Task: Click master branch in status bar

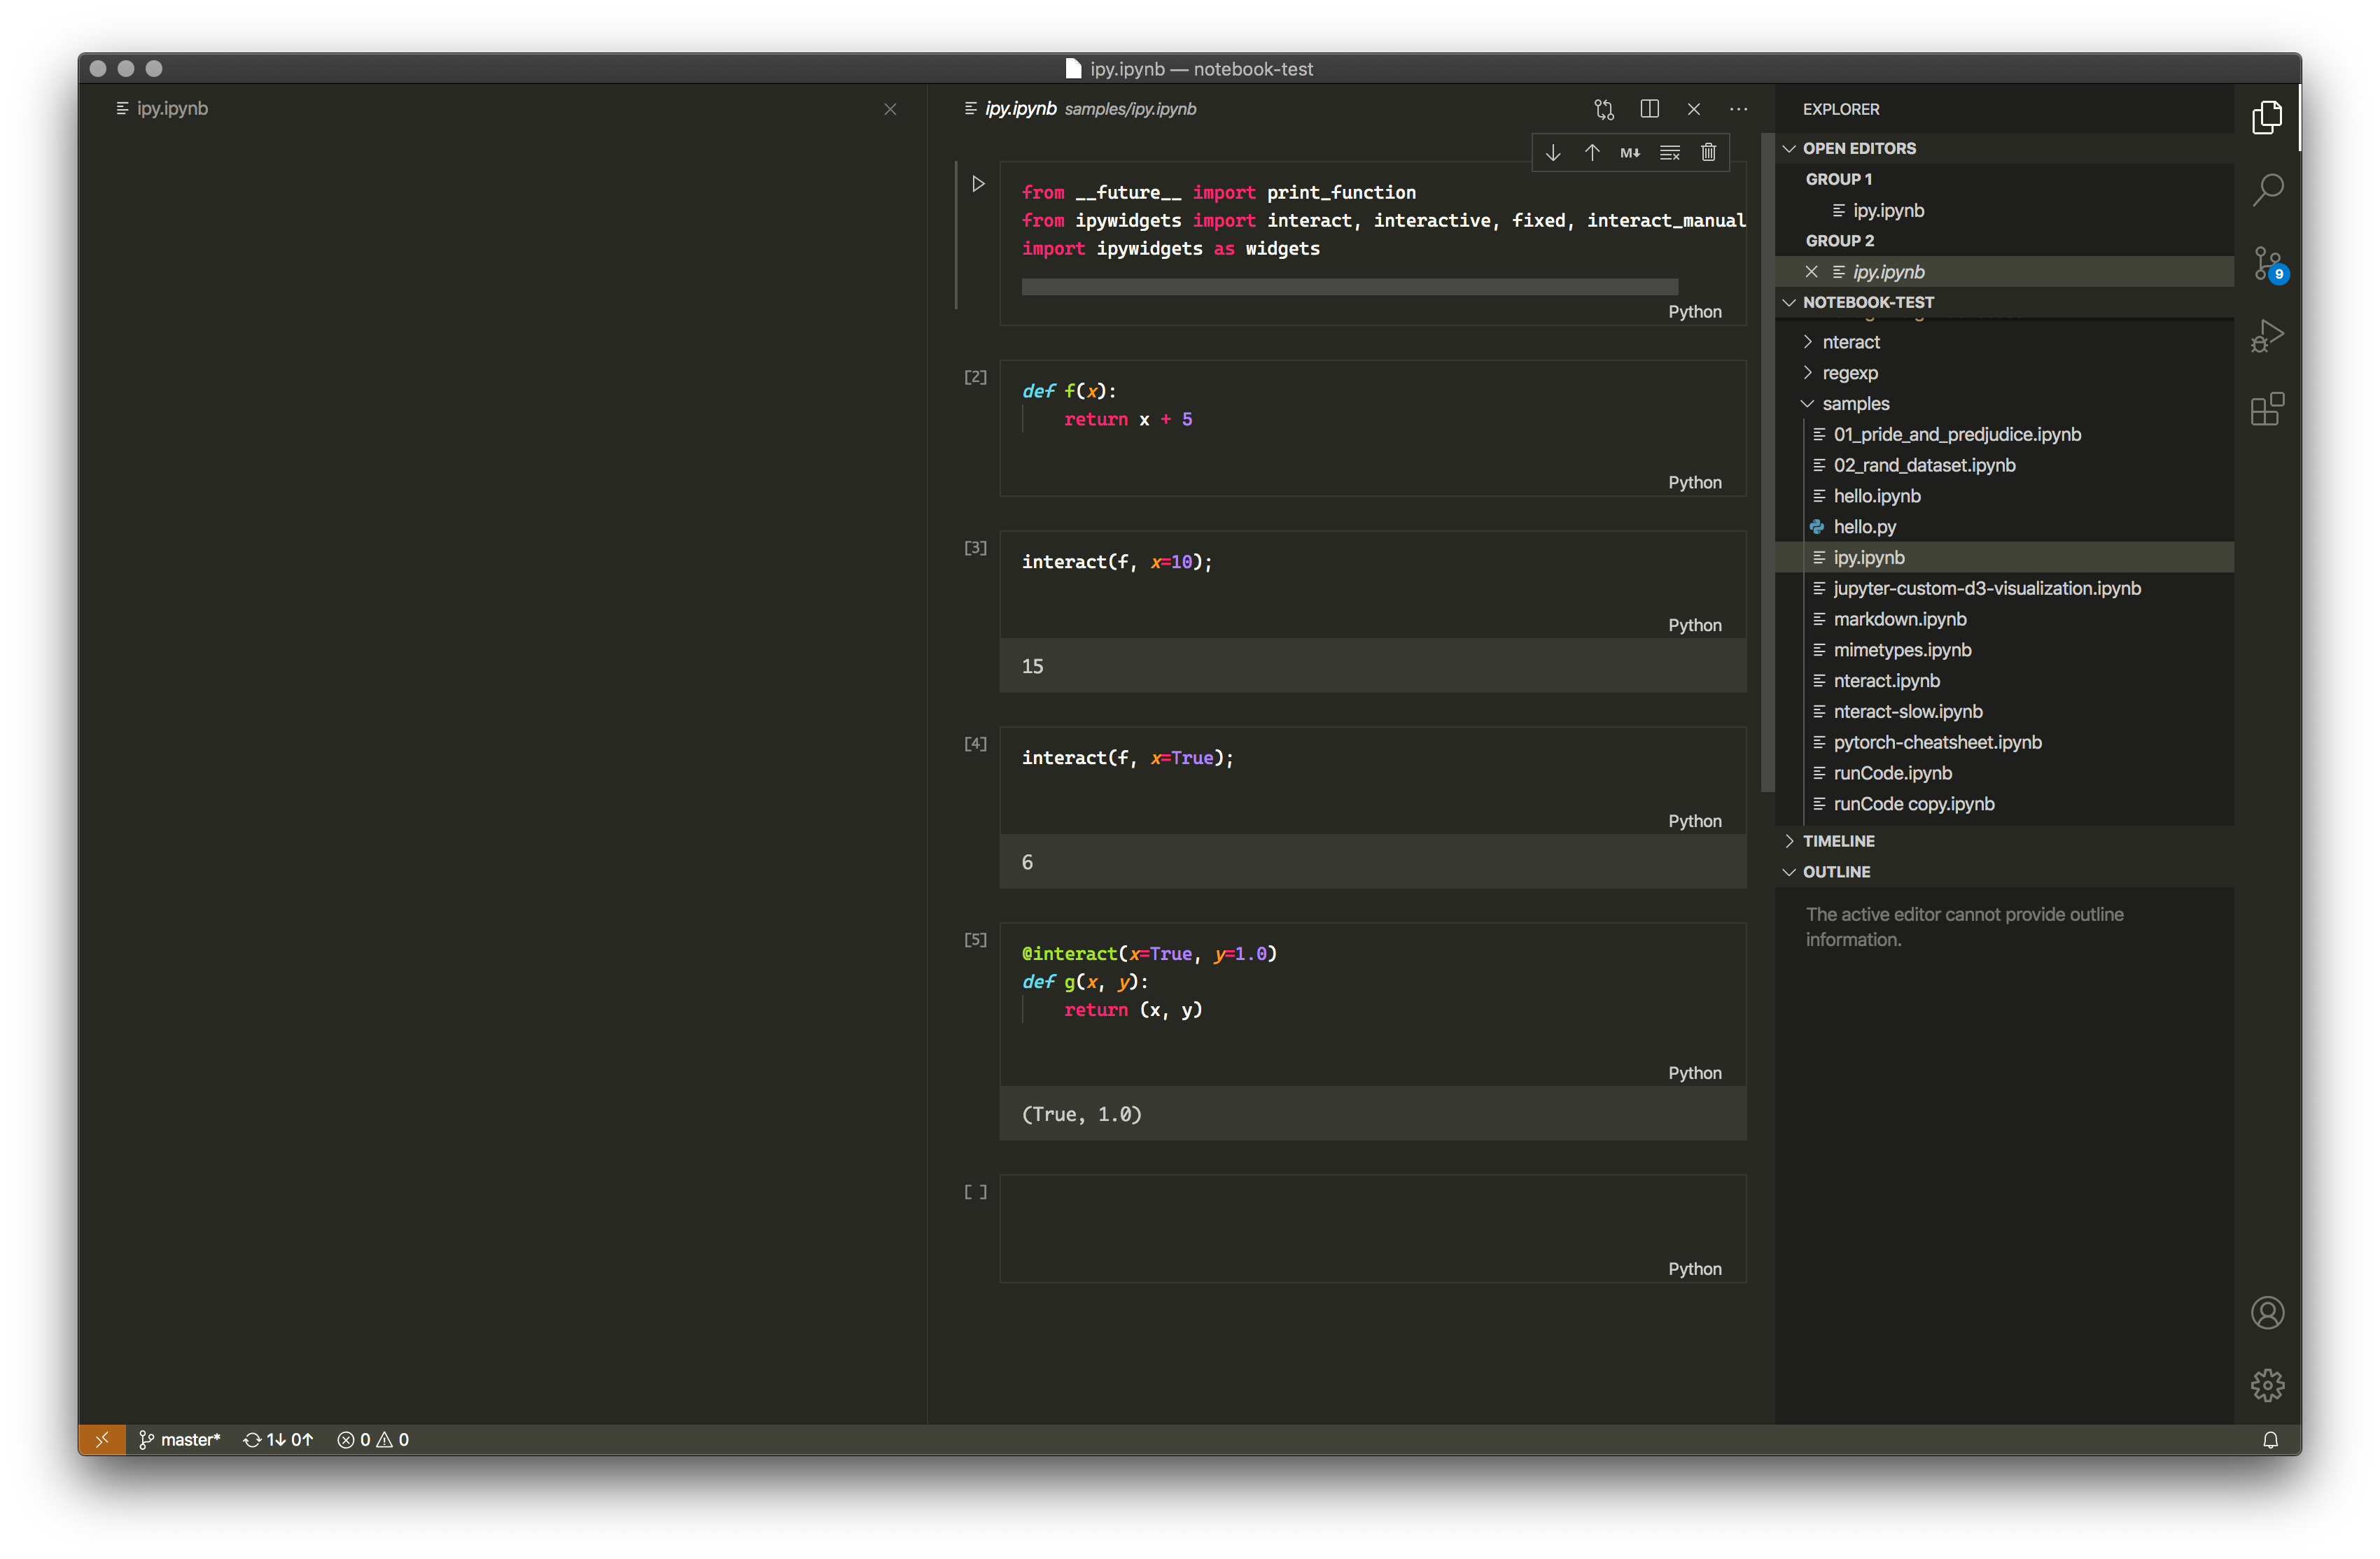Action: click(x=180, y=1440)
